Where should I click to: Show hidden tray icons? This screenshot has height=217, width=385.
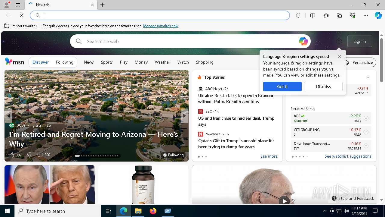point(324,211)
